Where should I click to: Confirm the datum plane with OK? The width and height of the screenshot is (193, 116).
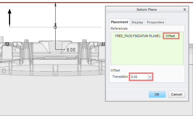pyautogui.click(x=157, y=94)
